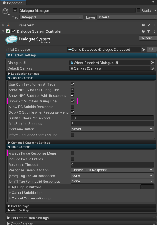The width and height of the screenshot is (157, 225).
Task: Expand Cancel Conversation Input foldout
Action: click(x=10, y=198)
